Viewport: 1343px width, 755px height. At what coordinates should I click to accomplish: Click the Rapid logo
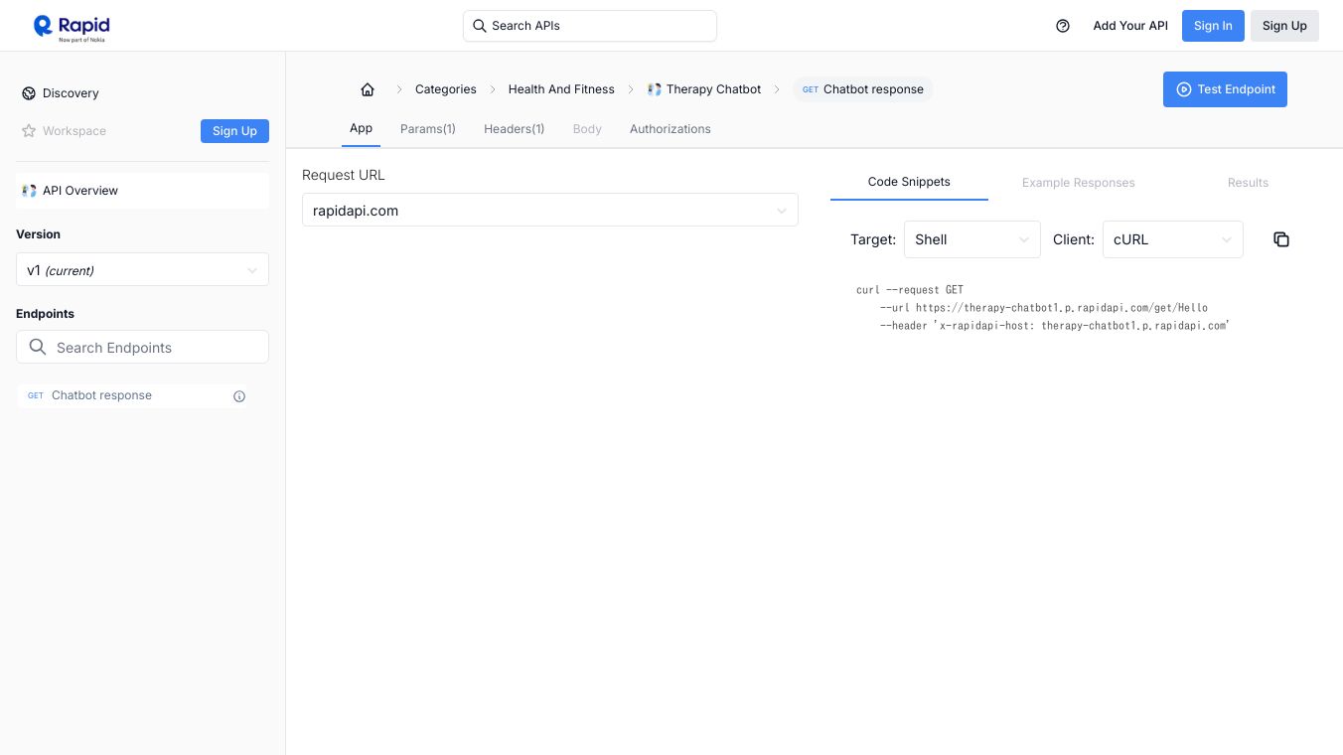click(x=72, y=27)
